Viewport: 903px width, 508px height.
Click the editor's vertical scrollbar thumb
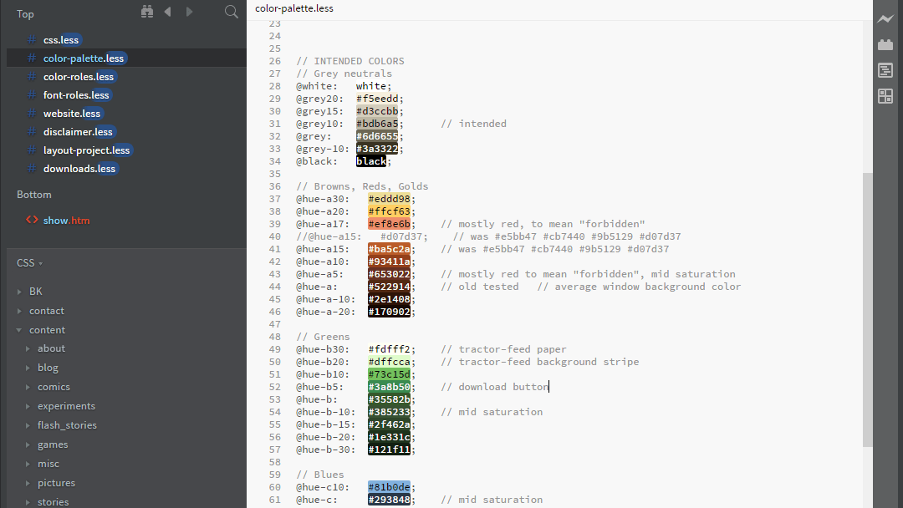coord(867,309)
